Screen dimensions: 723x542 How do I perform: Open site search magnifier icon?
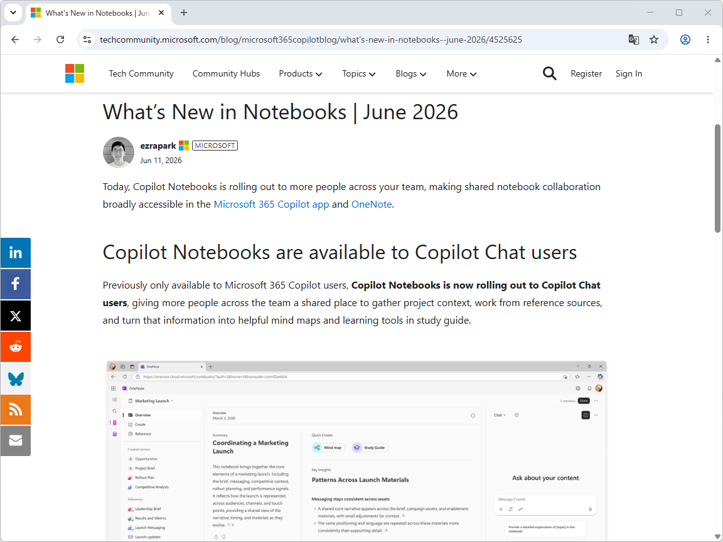coord(549,73)
